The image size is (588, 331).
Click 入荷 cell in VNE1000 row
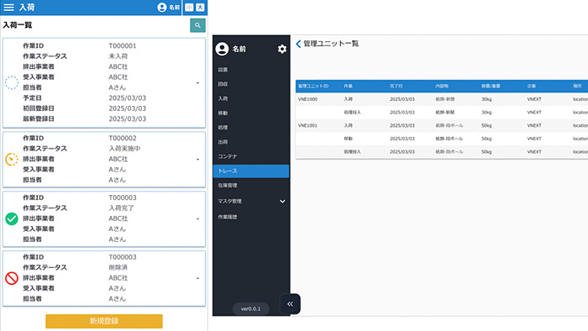pyautogui.click(x=348, y=99)
